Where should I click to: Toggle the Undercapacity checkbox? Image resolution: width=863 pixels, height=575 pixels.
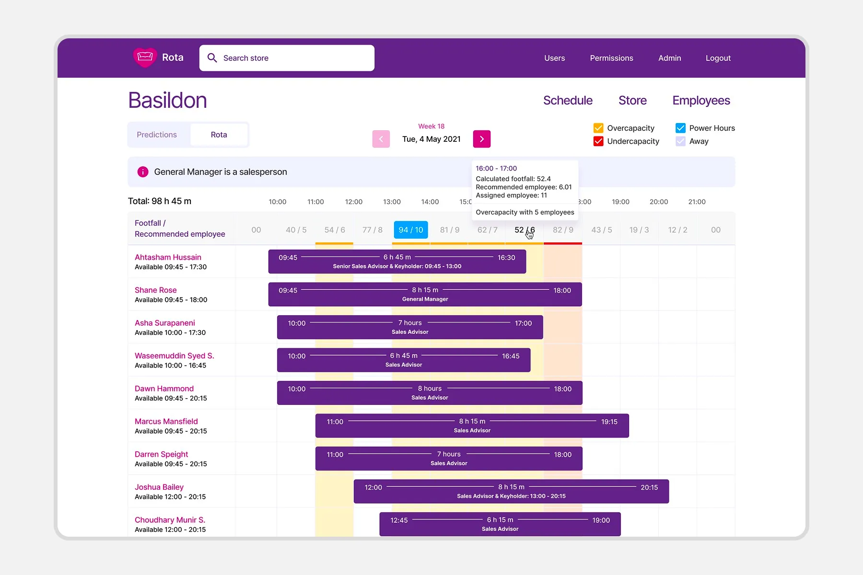click(x=598, y=141)
